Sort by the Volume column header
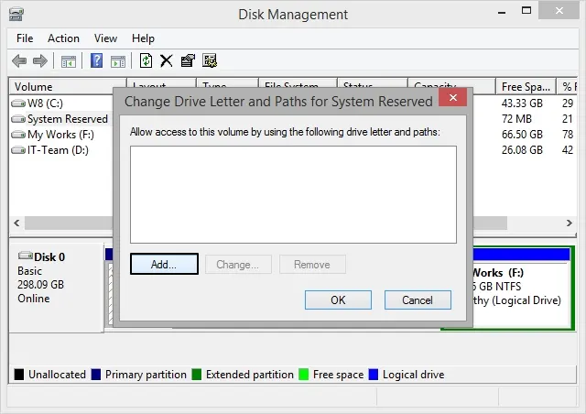The image size is (586, 414). [68, 86]
